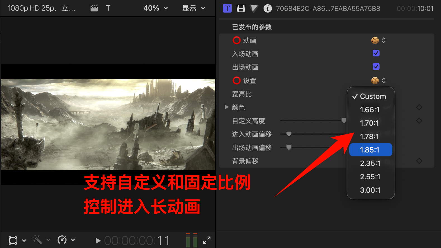Click the magic wand enhancement icon
The height and width of the screenshot is (248, 441).
(37, 240)
